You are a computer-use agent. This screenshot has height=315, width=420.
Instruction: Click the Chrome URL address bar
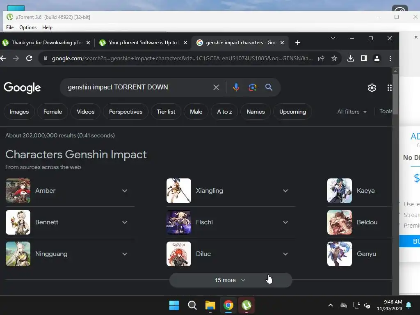coord(182,58)
